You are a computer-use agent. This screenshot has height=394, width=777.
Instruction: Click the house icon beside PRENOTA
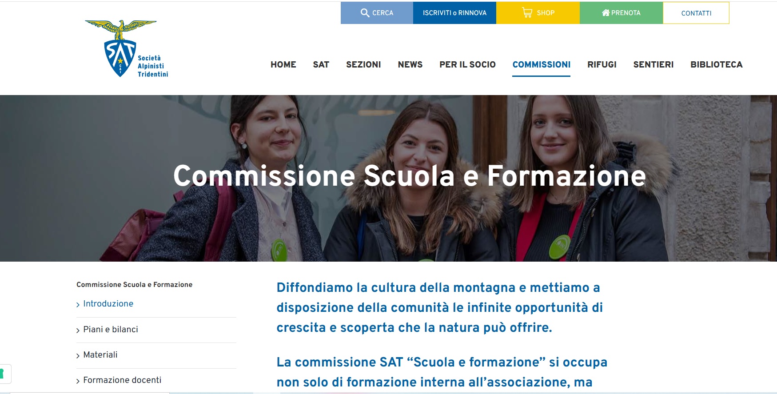coord(606,13)
